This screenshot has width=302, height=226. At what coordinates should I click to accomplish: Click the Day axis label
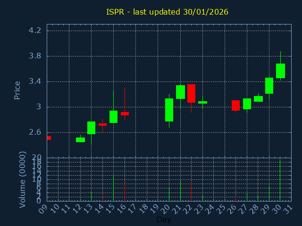click(x=164, y=220)
